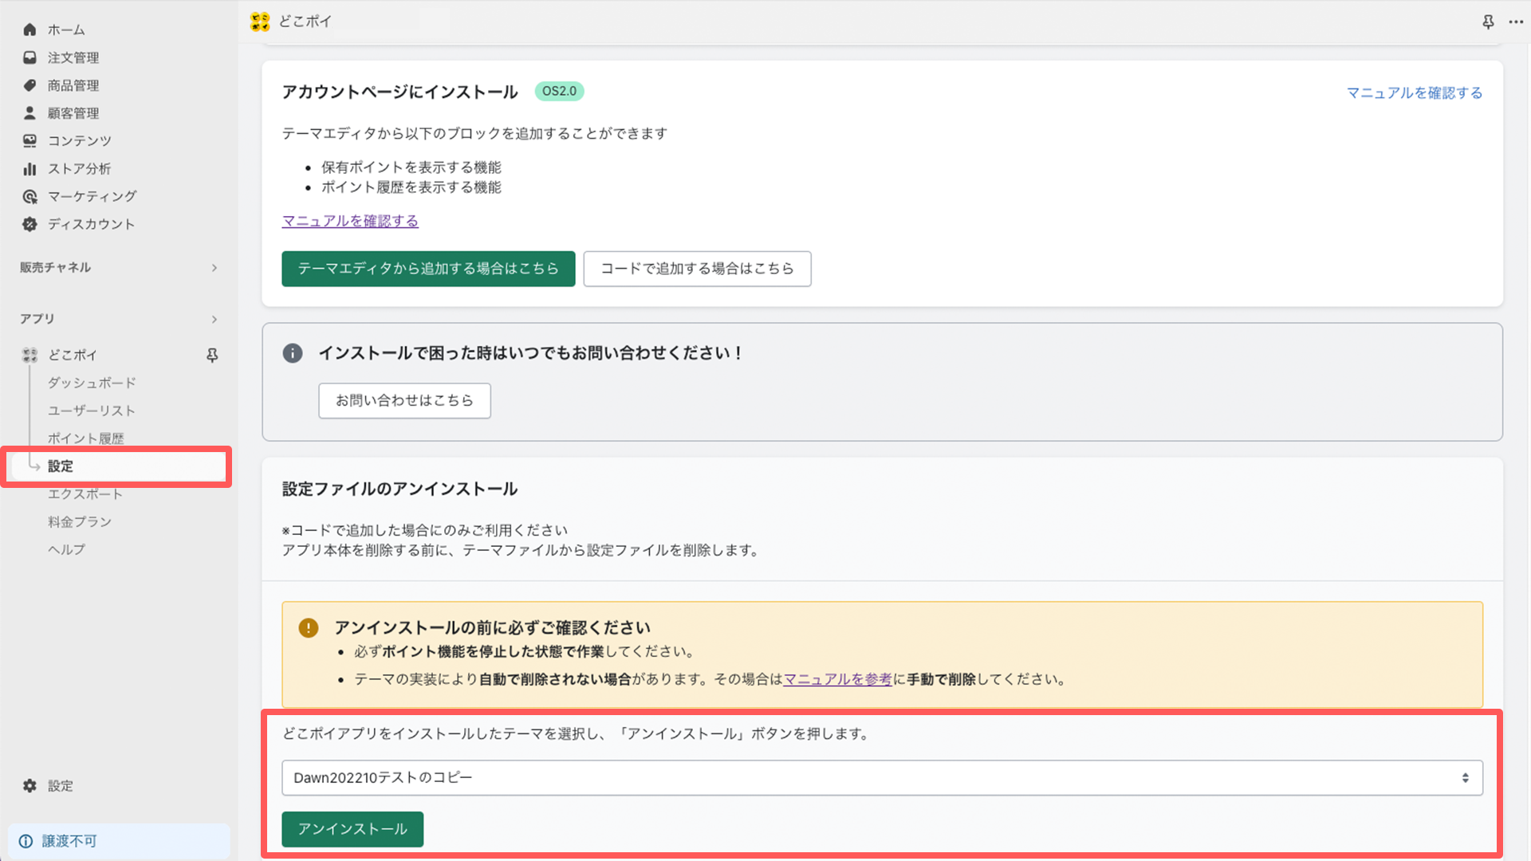Click the 注文管理 label in sidebar
This screenshot has height=861, width=1531.
pyautogui.click(x=73, y=57)
